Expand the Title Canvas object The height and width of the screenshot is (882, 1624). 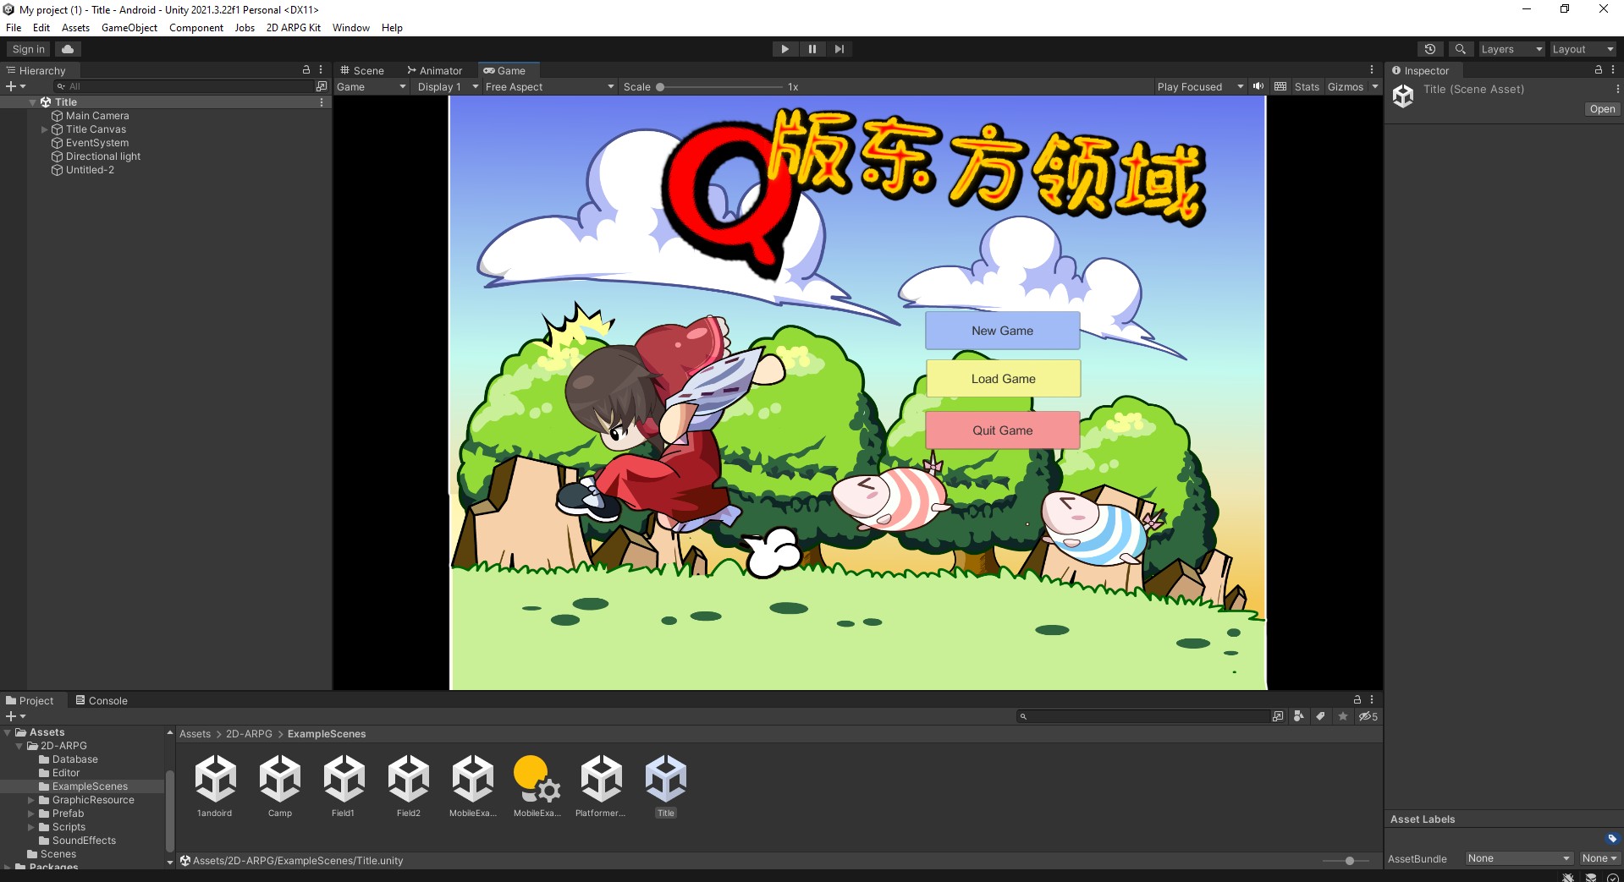coord(45,129)
